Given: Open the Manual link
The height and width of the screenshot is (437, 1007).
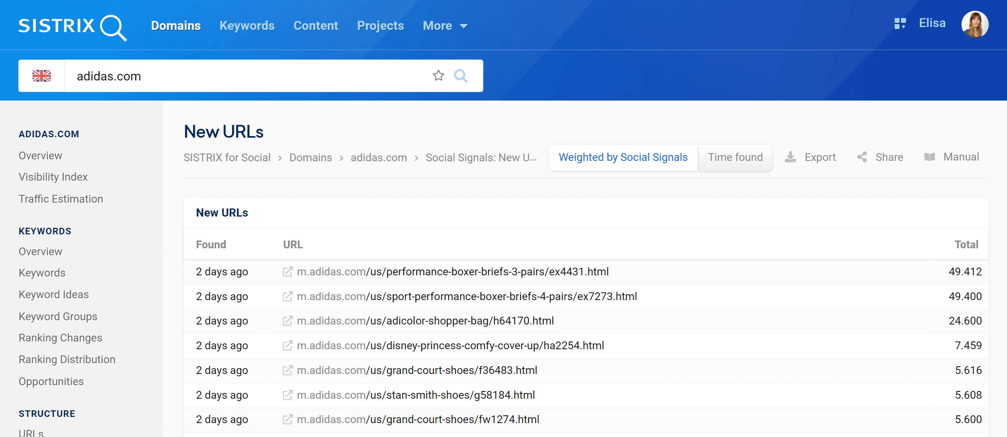Looking at the screenshot, I should point(961,157).
